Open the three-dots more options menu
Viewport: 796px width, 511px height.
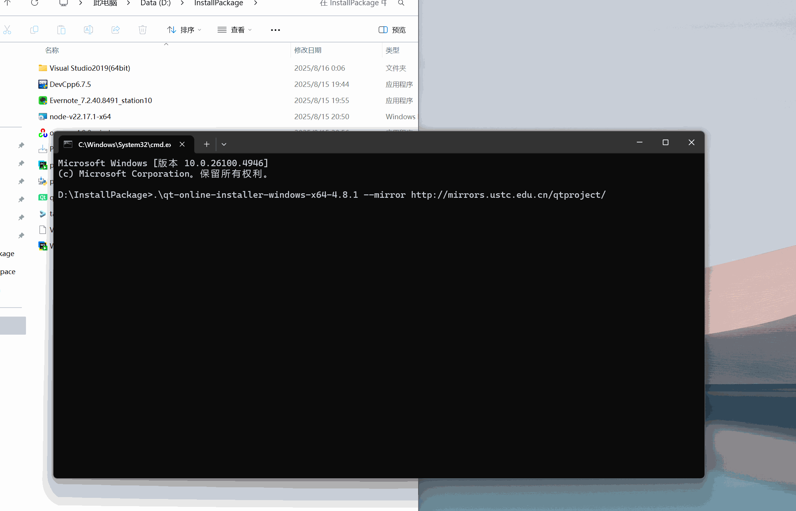(275, 30)
